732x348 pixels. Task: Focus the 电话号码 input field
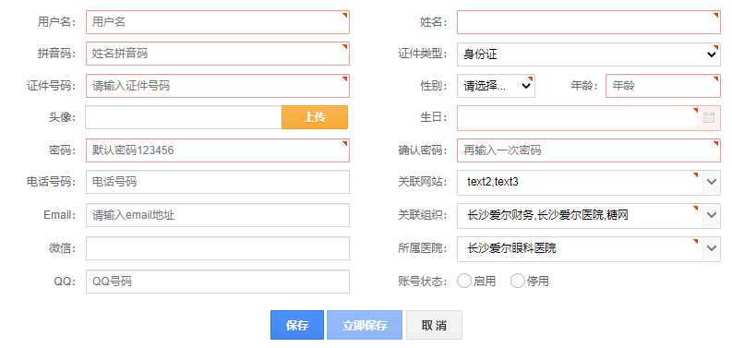pos(218,182)
